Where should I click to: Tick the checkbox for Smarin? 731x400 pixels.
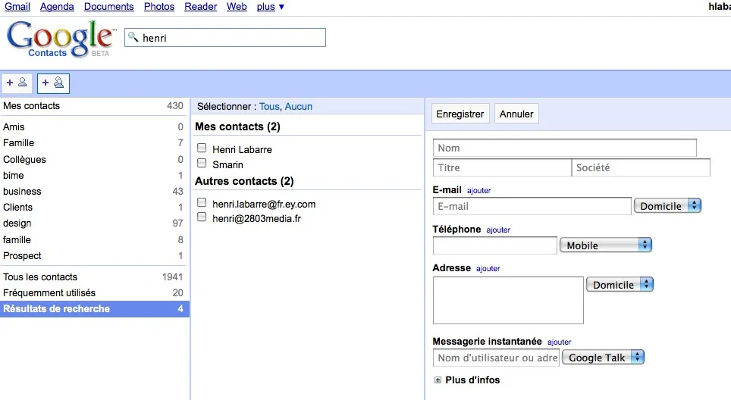click(x=202, y=163)
